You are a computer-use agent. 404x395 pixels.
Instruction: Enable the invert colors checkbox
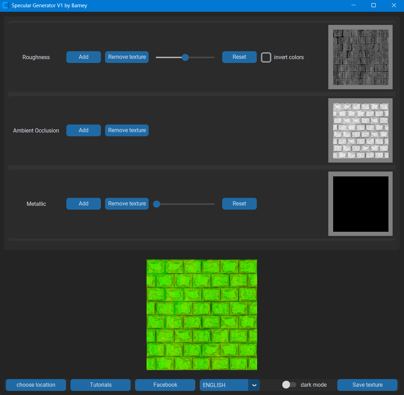click(x=266, y=57)
